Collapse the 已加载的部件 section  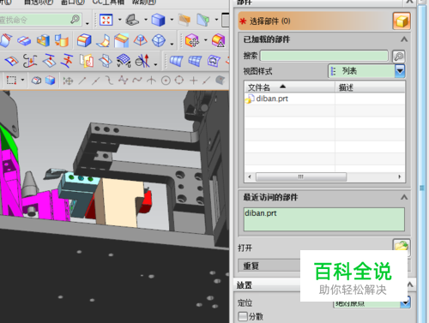404,39
